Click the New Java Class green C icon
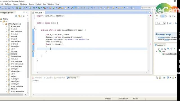Image resolution: width=180 pixels, height=101 pixels. [53, 8]
